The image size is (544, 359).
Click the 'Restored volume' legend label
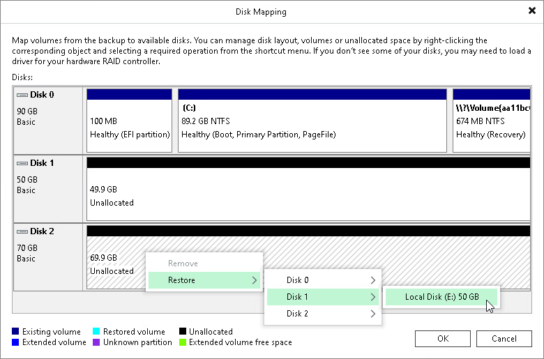pos(134,332)
